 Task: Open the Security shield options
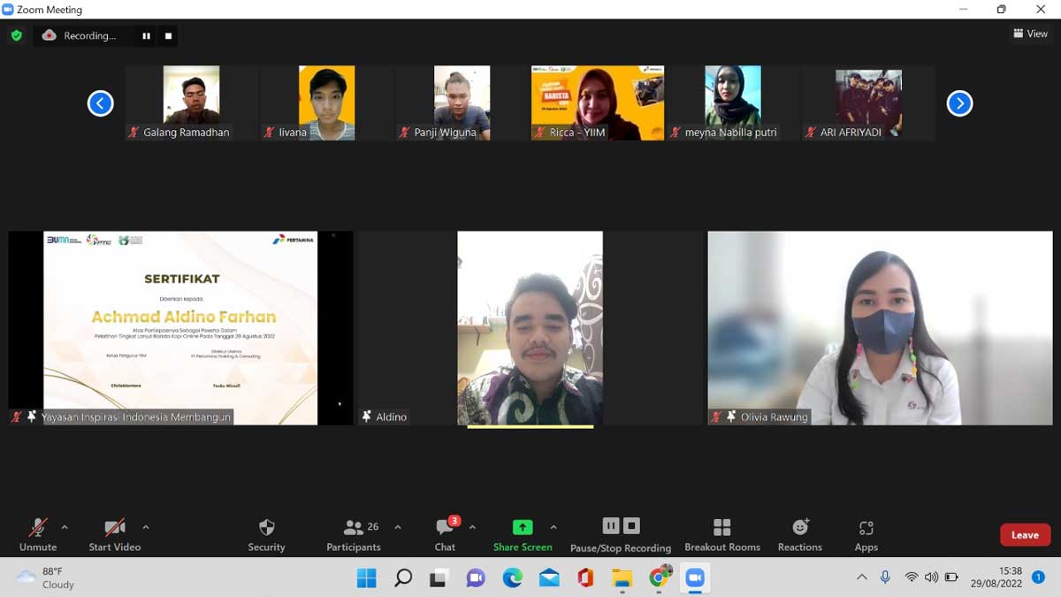pos(266,534)
